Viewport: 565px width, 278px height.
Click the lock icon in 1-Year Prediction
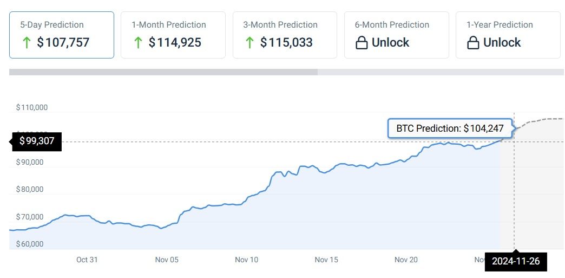(473, 43)
